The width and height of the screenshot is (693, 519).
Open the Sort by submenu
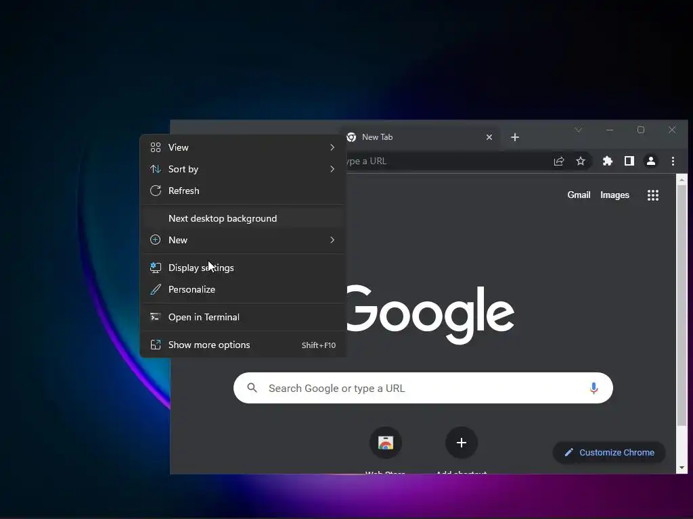[243, 169]
